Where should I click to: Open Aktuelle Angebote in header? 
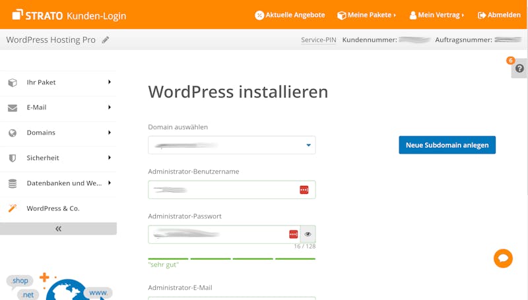coord(290,15)
